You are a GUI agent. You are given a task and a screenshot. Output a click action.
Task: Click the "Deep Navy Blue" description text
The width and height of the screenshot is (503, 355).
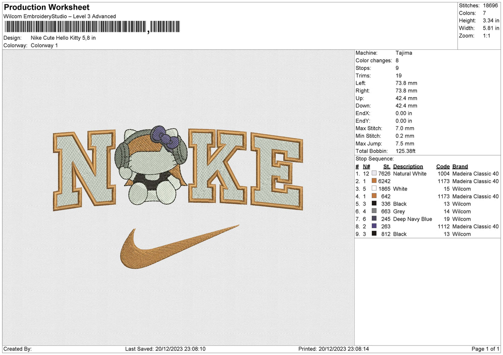pyautogui.click(x=412, y=219)
